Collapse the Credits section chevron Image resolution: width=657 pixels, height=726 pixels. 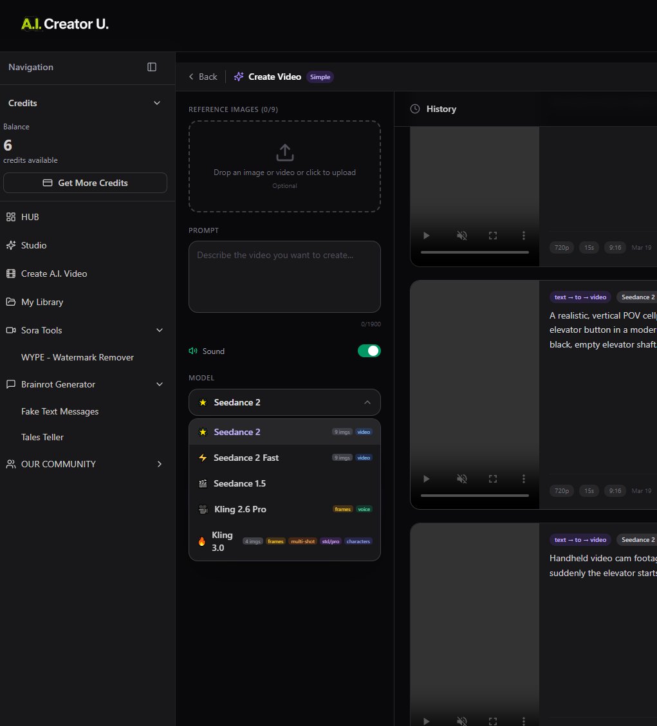point(157,103)
